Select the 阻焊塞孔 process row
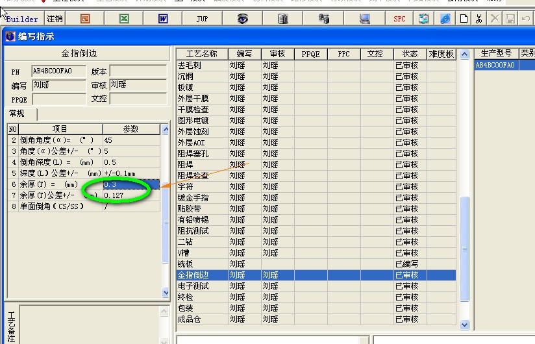 (x=316, y=153)
